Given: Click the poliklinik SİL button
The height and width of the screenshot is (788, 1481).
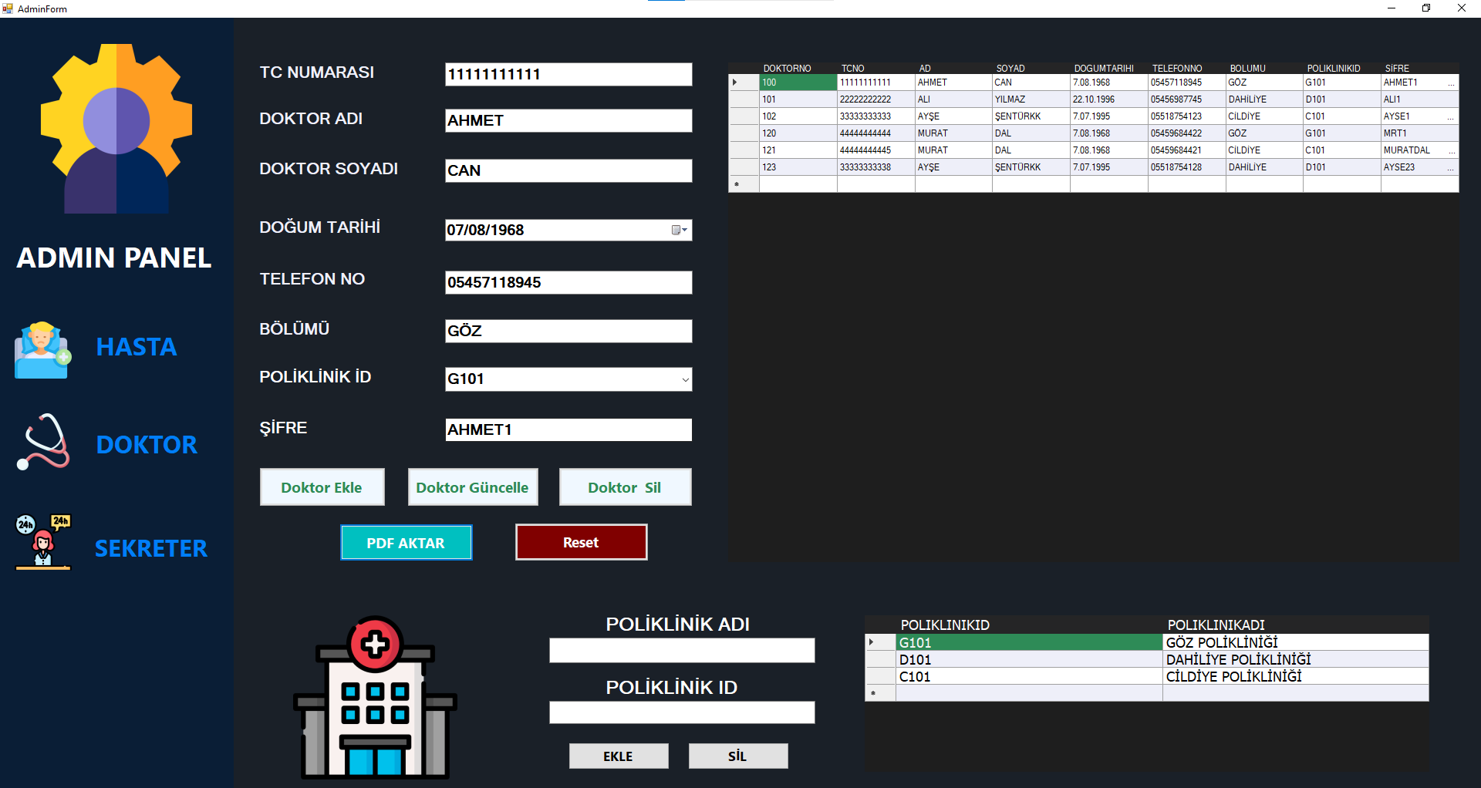Looking at the screenshot, I should click(737, 756).
